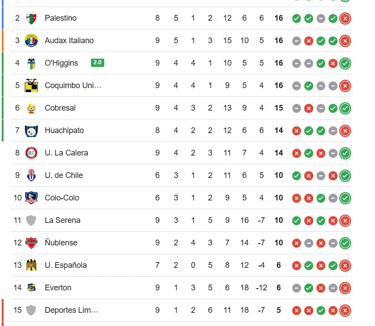Click the Ñublense club crest
This screenshot has width=375, height=326.
coord(31,243)
